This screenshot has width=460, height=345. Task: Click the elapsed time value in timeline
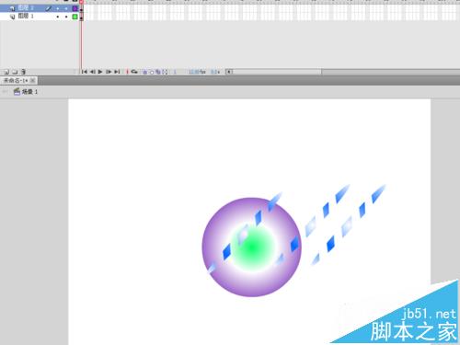215,72
